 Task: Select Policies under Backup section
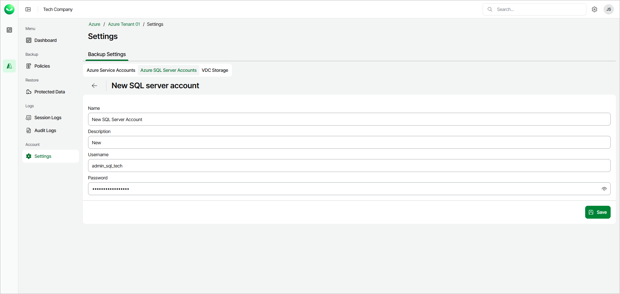tap(42, 66)
